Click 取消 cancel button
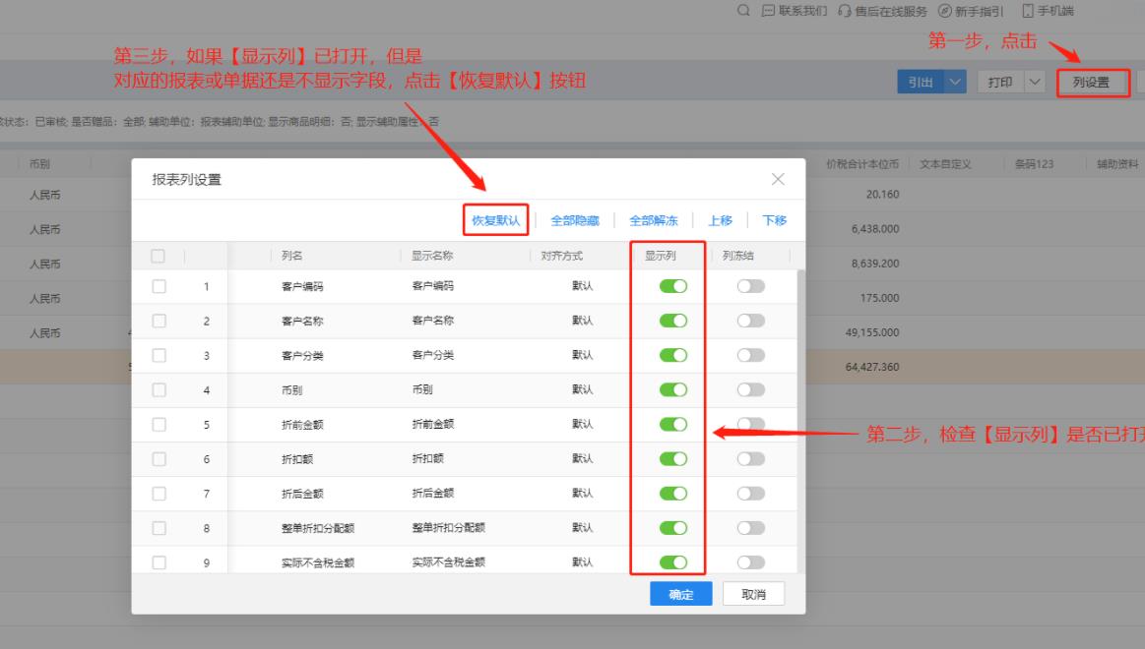1145x649 pixels. 753,594
